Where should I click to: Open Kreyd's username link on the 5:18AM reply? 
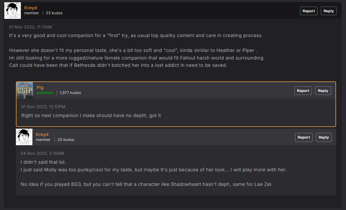(42, 134)
